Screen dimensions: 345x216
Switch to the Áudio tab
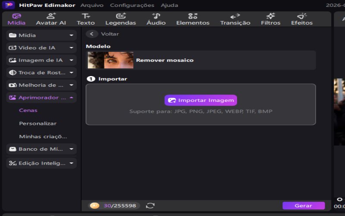pyautogui.click(x=156, y=19)
